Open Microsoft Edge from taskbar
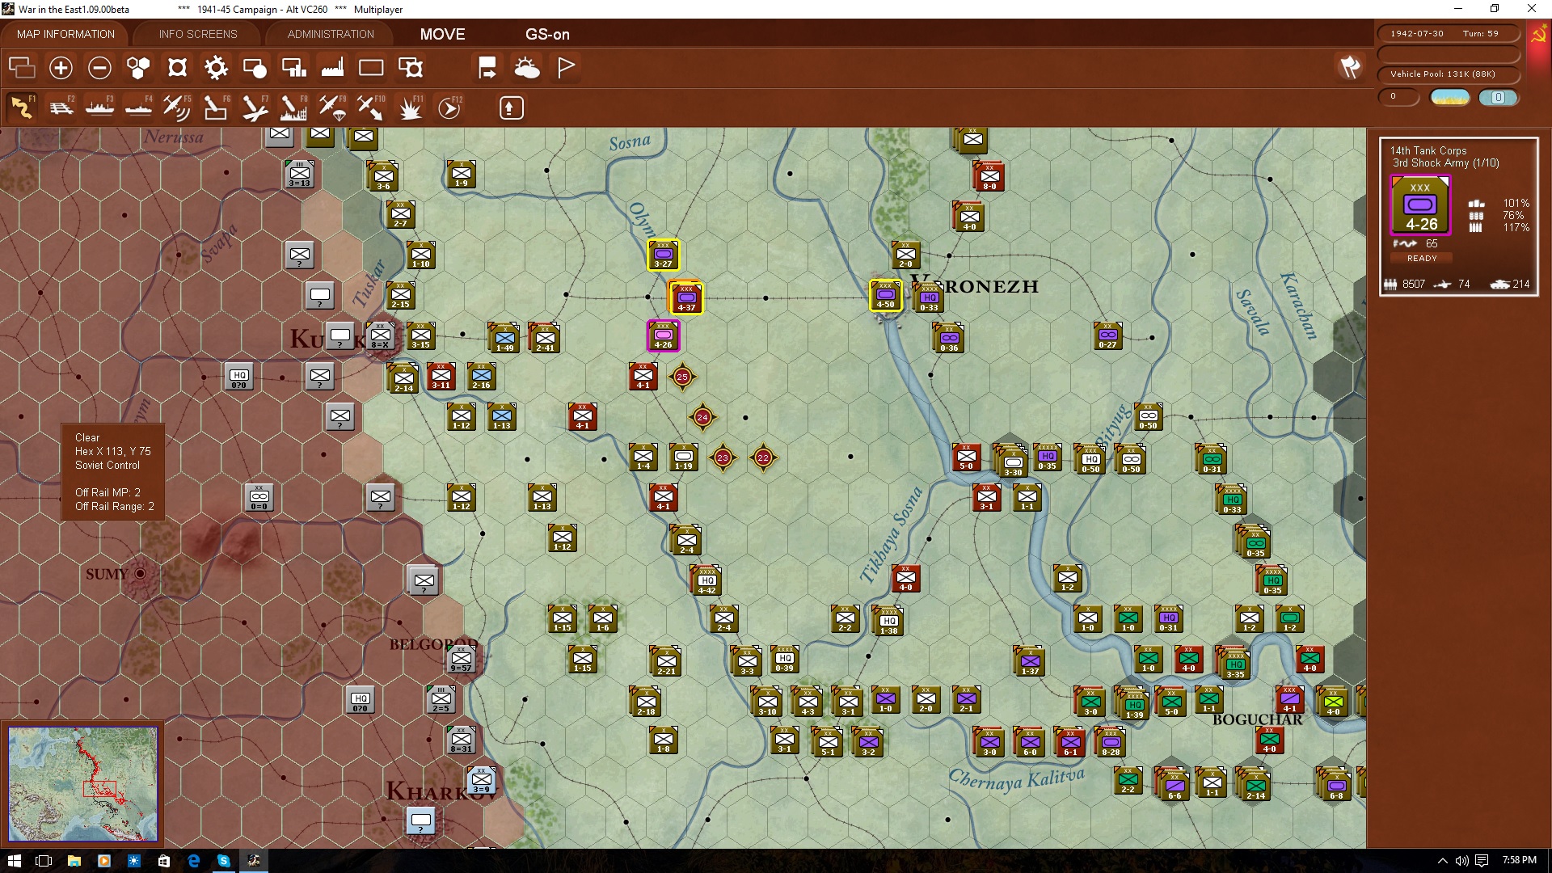Screen dimensions: 1552x873 [x=193, y=860]
